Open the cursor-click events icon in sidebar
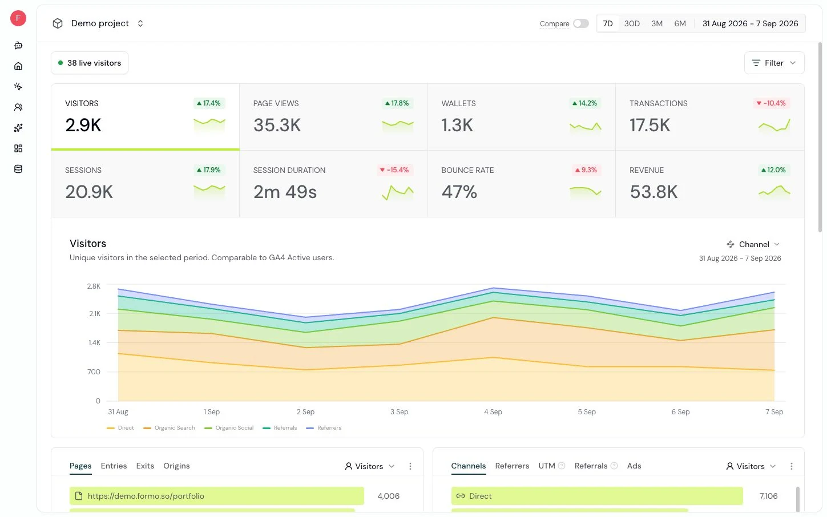 (18, 87)
